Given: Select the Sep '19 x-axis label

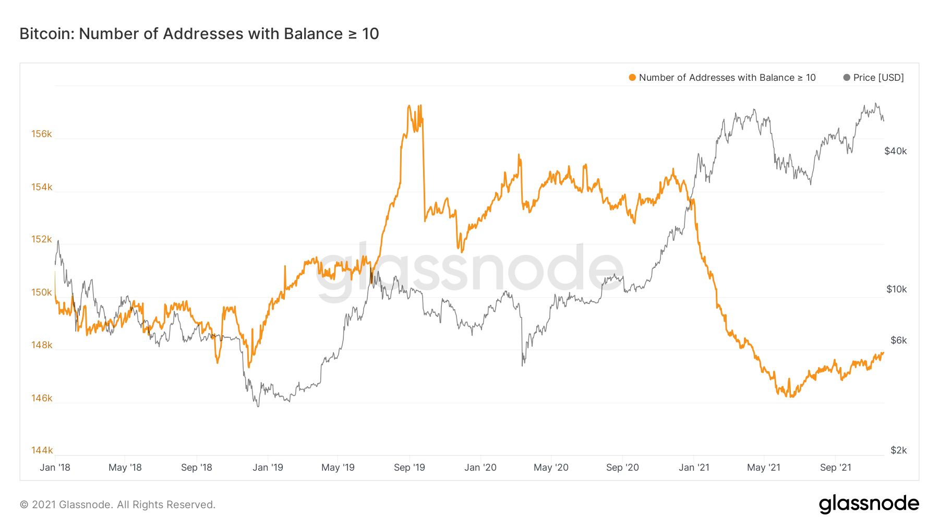Looking at the screenshot, I should pos(410,468).
